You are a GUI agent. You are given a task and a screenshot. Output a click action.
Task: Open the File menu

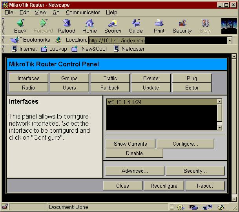pos(9,12)
